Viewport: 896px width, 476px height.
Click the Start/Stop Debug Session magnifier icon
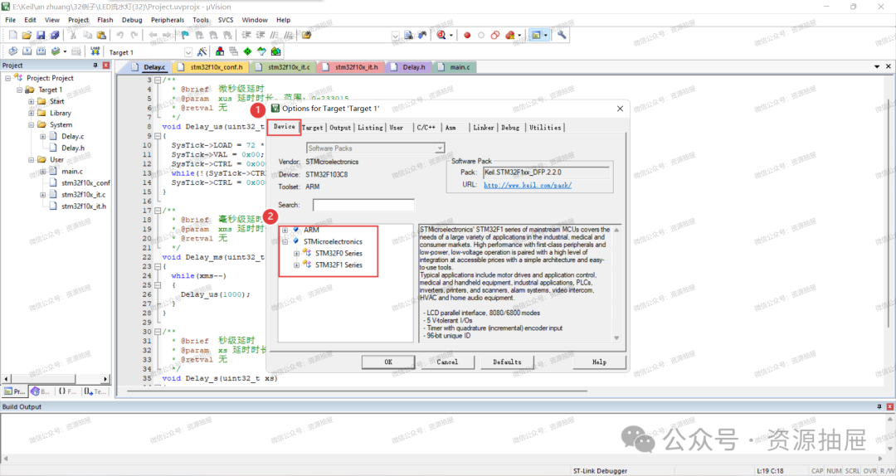point(441,35)
